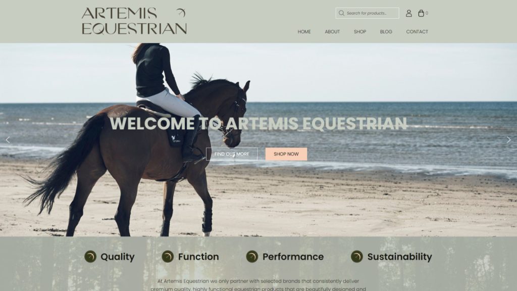Click the Sustainability feature icon
The width and height of the screenshot is (517, 291).
(x=357, y=256)
